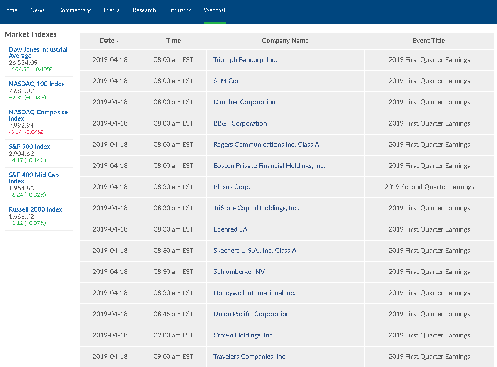Click event title in Travelers Companies row
497x367 pixels.
coord(429,357)
